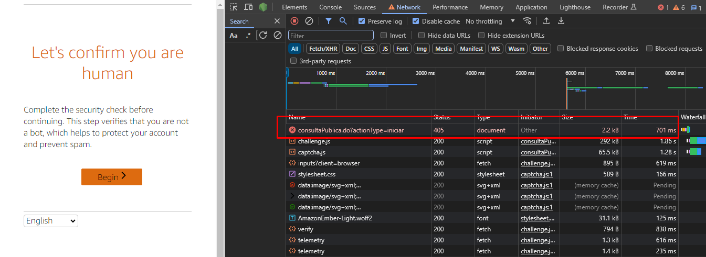Click the inspect element picker icon
706x257 pixels.
pos(234,7)
